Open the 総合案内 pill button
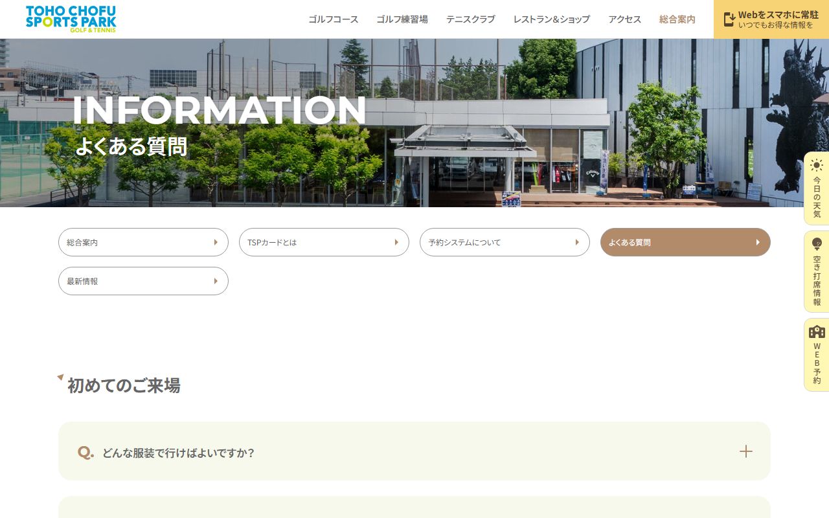829x518 pixels. tap(143, 242)
